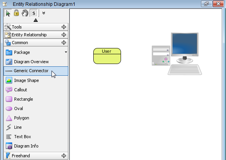
Task: Pick the Polygon shape tool
Action: tap(36, 118)
